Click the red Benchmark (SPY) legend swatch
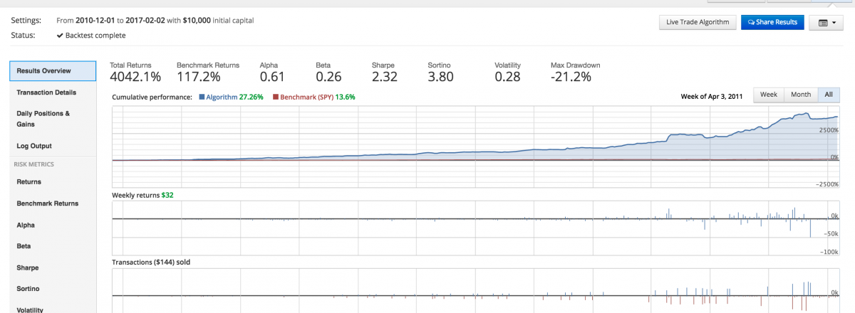The height and width of the screenshot is (313, 855). point(277,97)
